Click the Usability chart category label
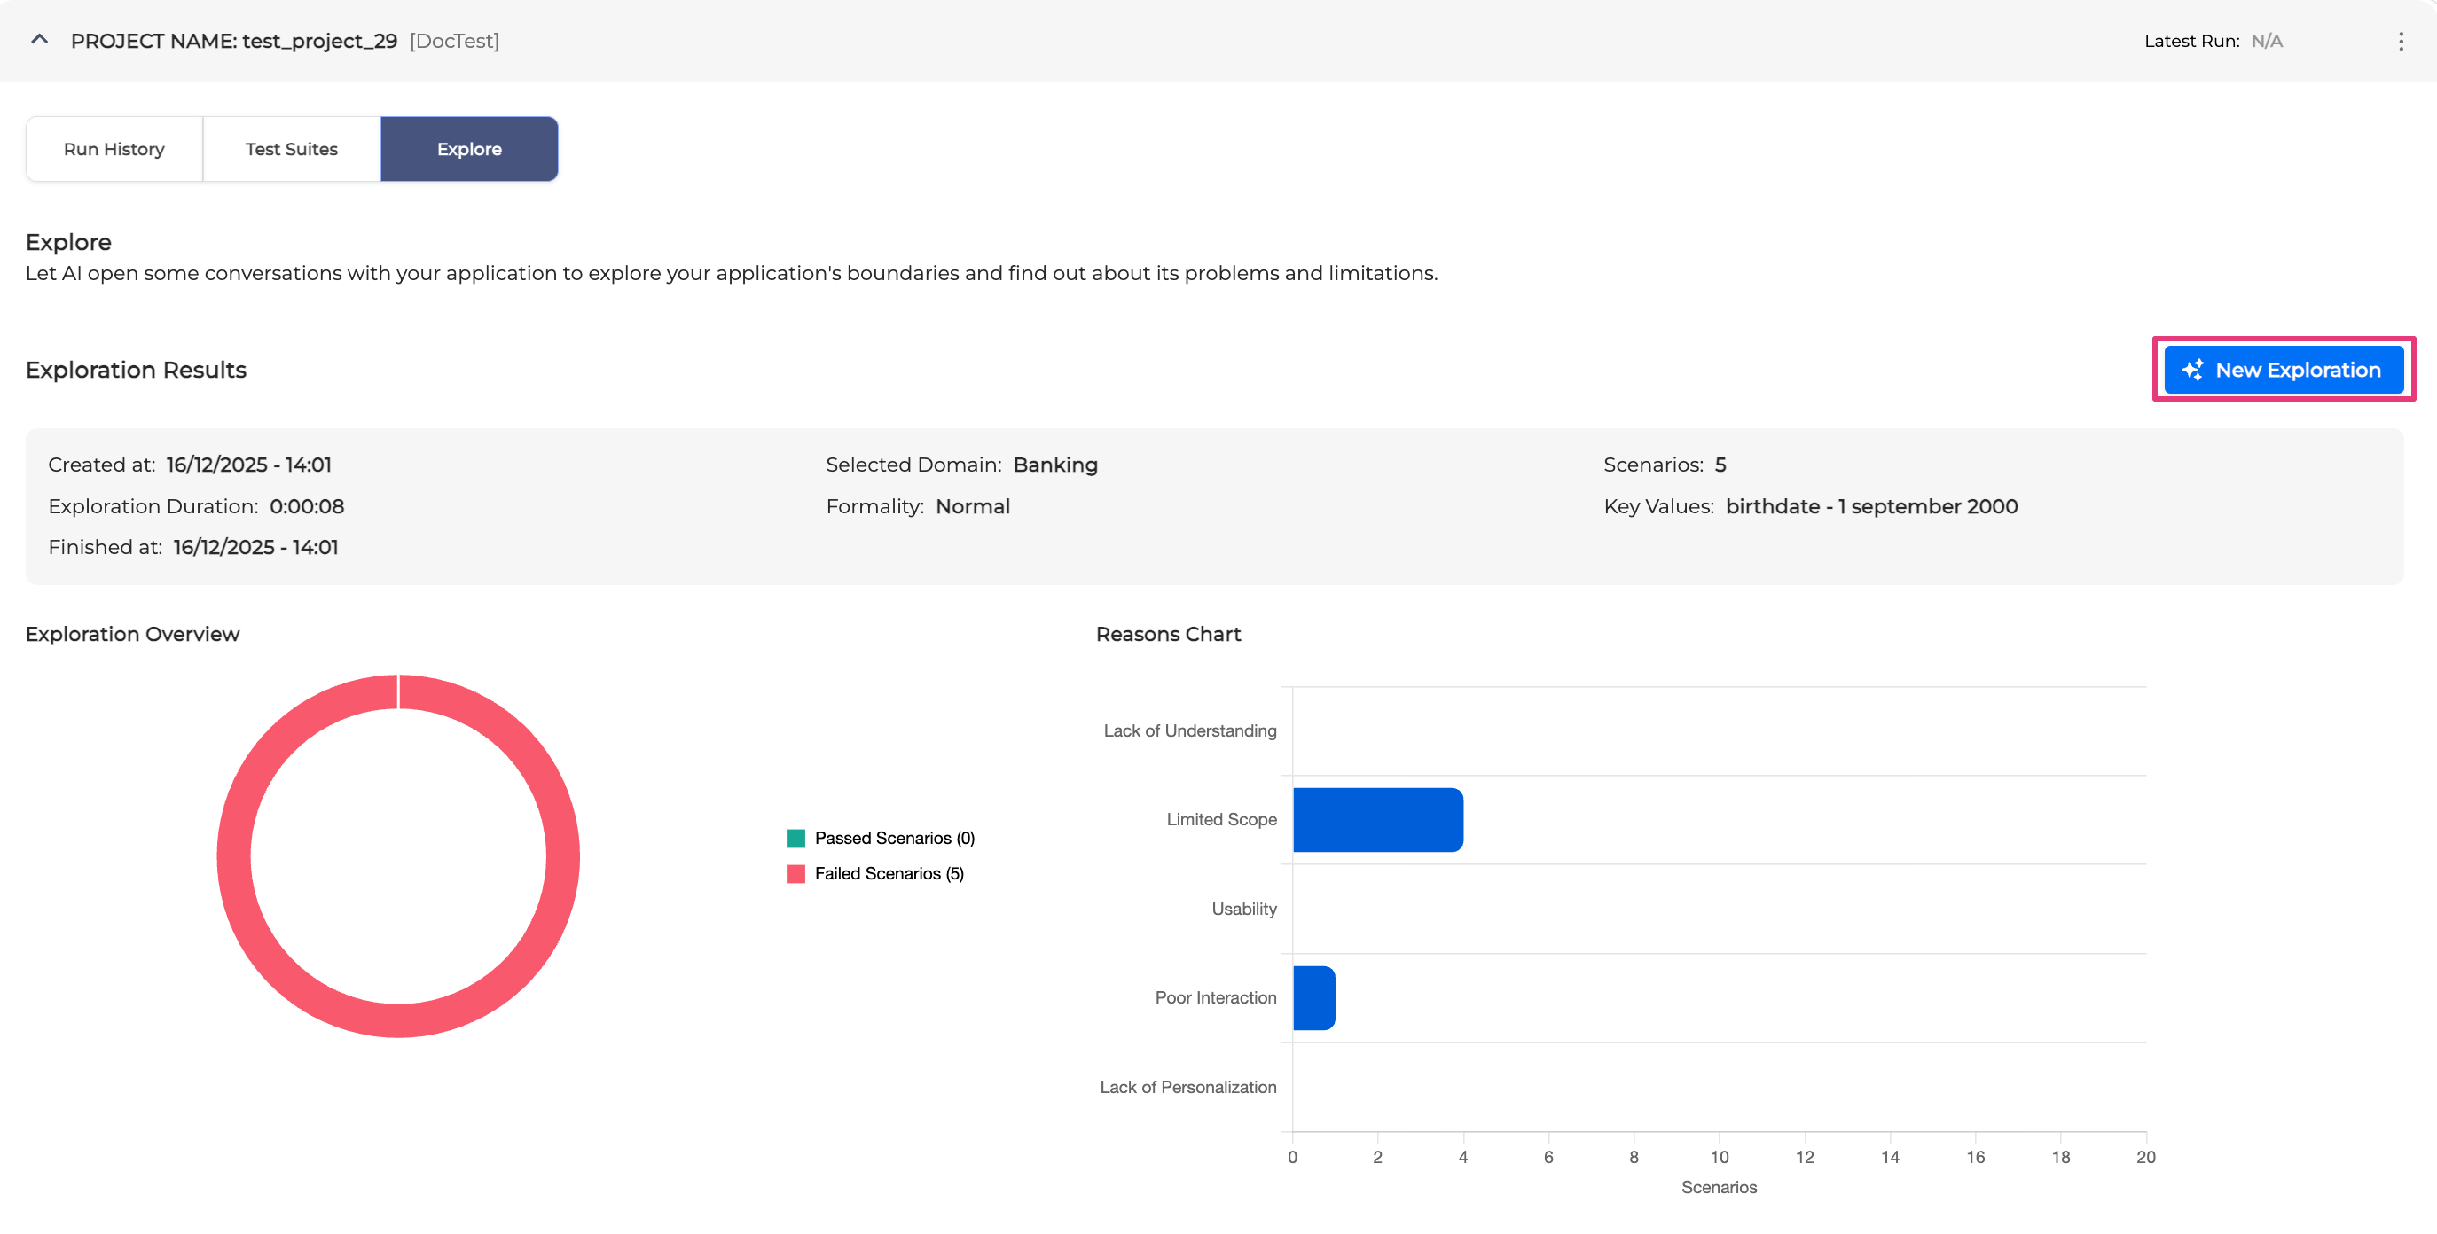This screenshot has width=2437, height=1234. click(1243, 909)
